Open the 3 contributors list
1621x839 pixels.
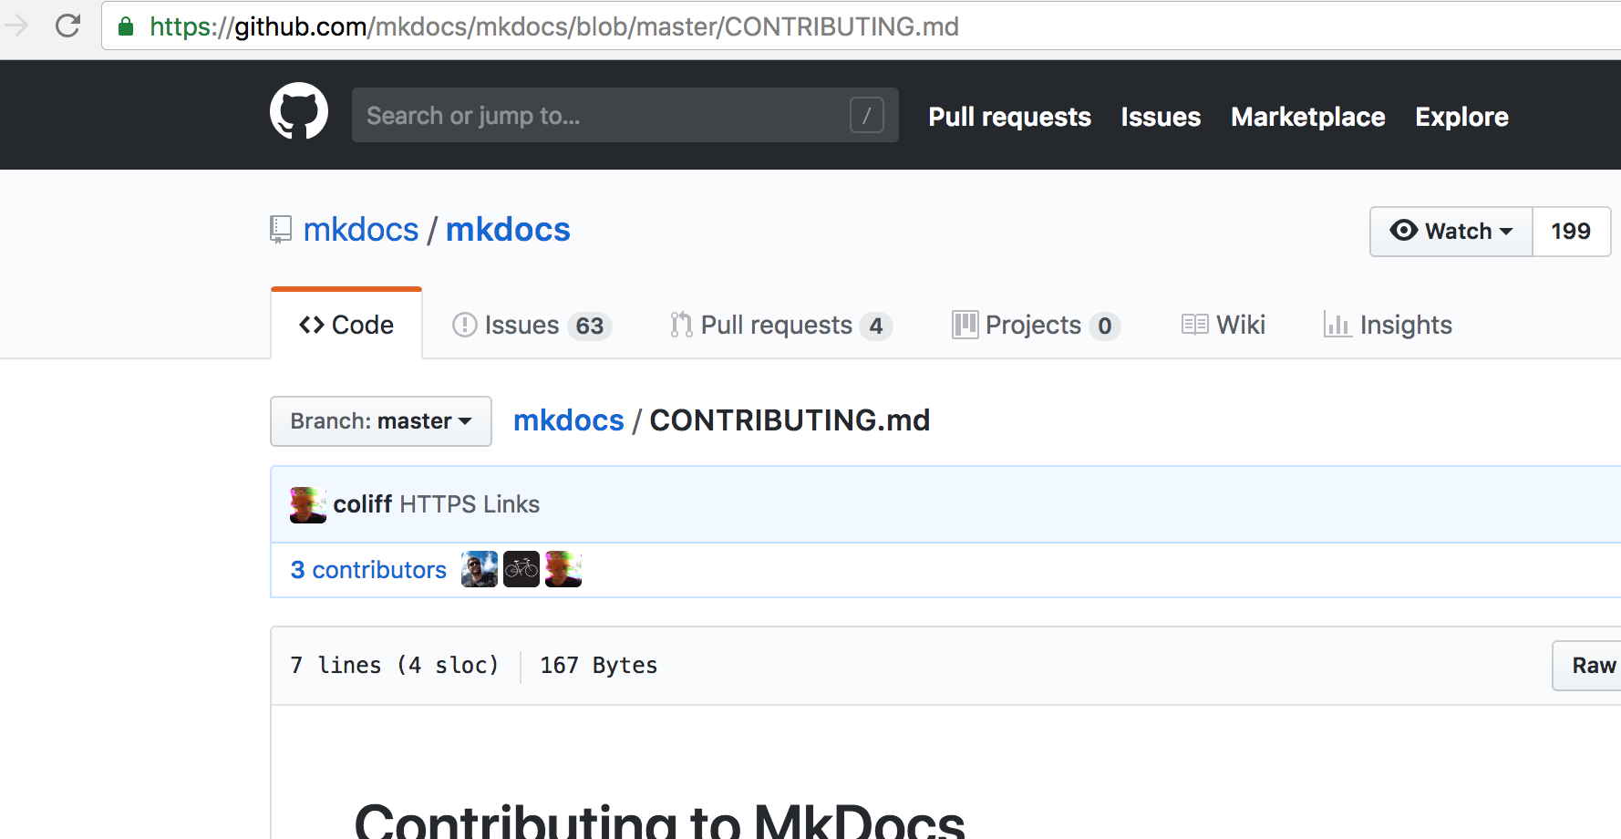(x=368, y=569)
